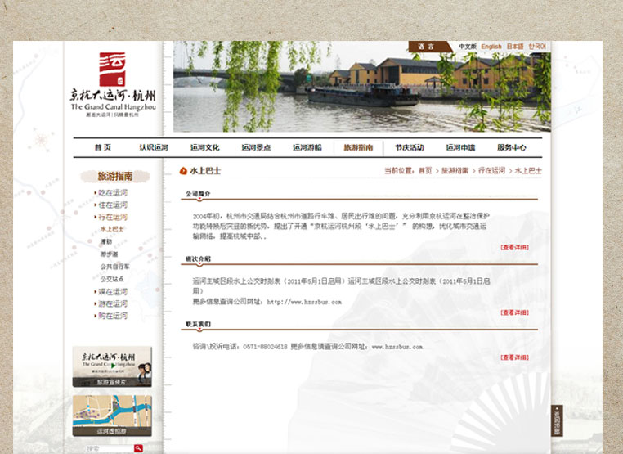Open 公共自行车 submenu item
This screenshot has width=623, height=454.
point(114,267)
